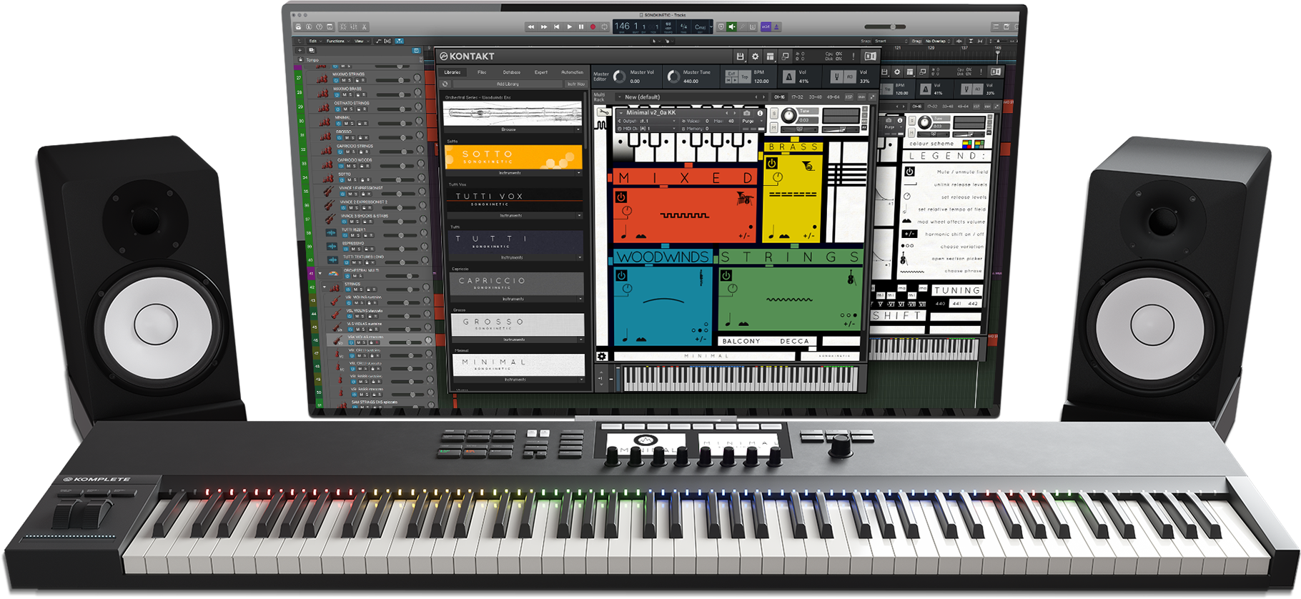Fast forward in the Logic transport
Viewport: 1301px width, 599px height.
(x=544, y=26)
